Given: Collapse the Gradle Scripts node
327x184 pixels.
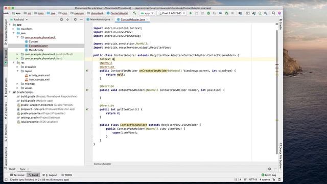Looking at the screenshot, I should pyautogui.click(x=10, y=92).
